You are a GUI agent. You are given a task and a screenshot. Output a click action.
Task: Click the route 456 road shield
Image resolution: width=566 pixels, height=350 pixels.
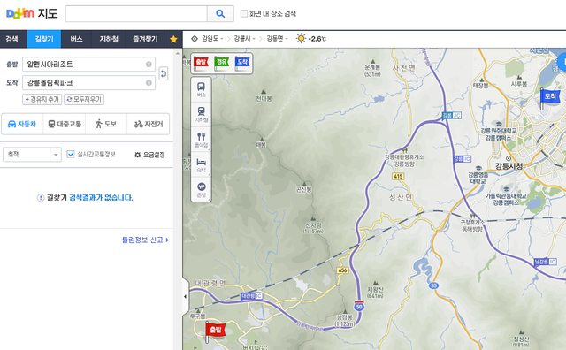342,270
